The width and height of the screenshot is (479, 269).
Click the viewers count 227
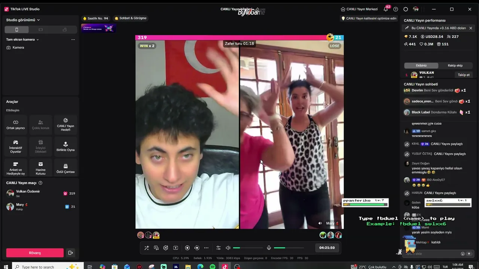pos(452,37)
